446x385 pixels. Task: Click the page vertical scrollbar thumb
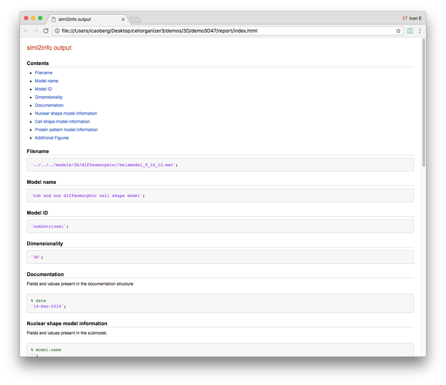[423, 102]
